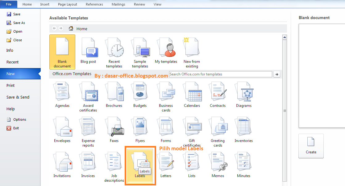Open the Brochures template category
Image resolution: width=345 pixels, height=186 pixels.
point(114,95)
